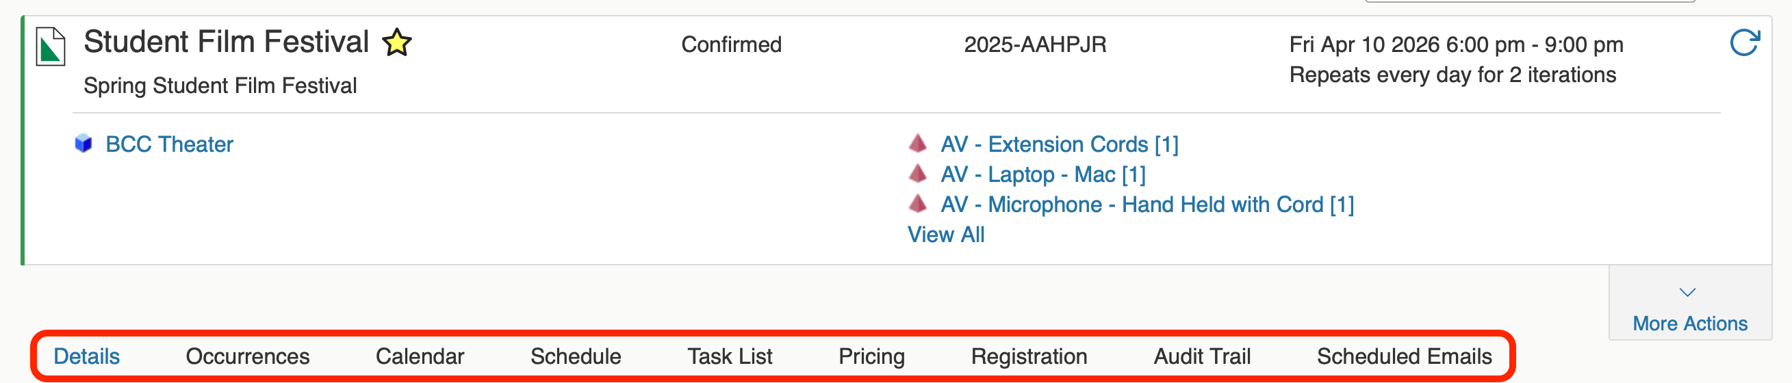Open the BCC Theater location link
This screenshot has height=383, width=1792.
point(169,144)
